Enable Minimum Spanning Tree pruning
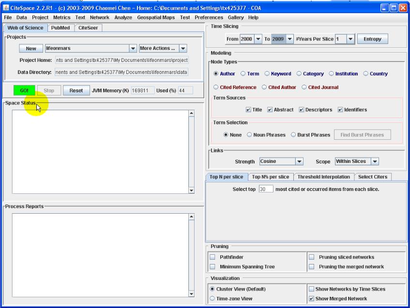The width and height of the screenshot is (410, 308). point(213,267)
